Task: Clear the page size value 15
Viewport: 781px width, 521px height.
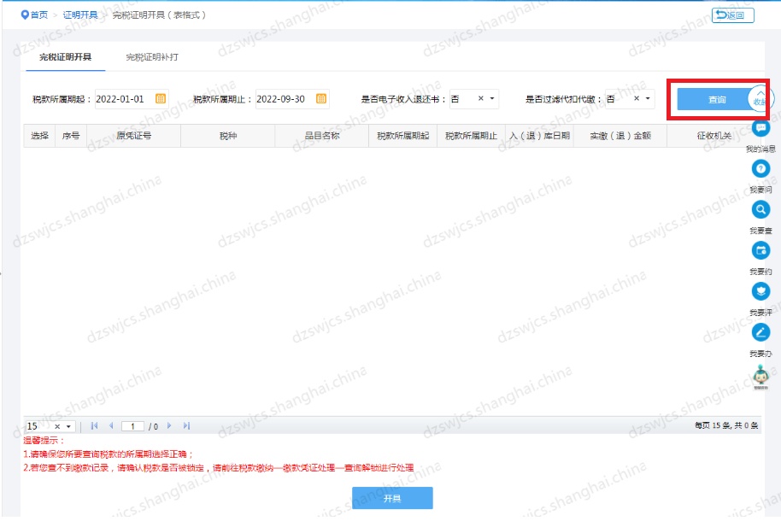Action: point(57,426)
